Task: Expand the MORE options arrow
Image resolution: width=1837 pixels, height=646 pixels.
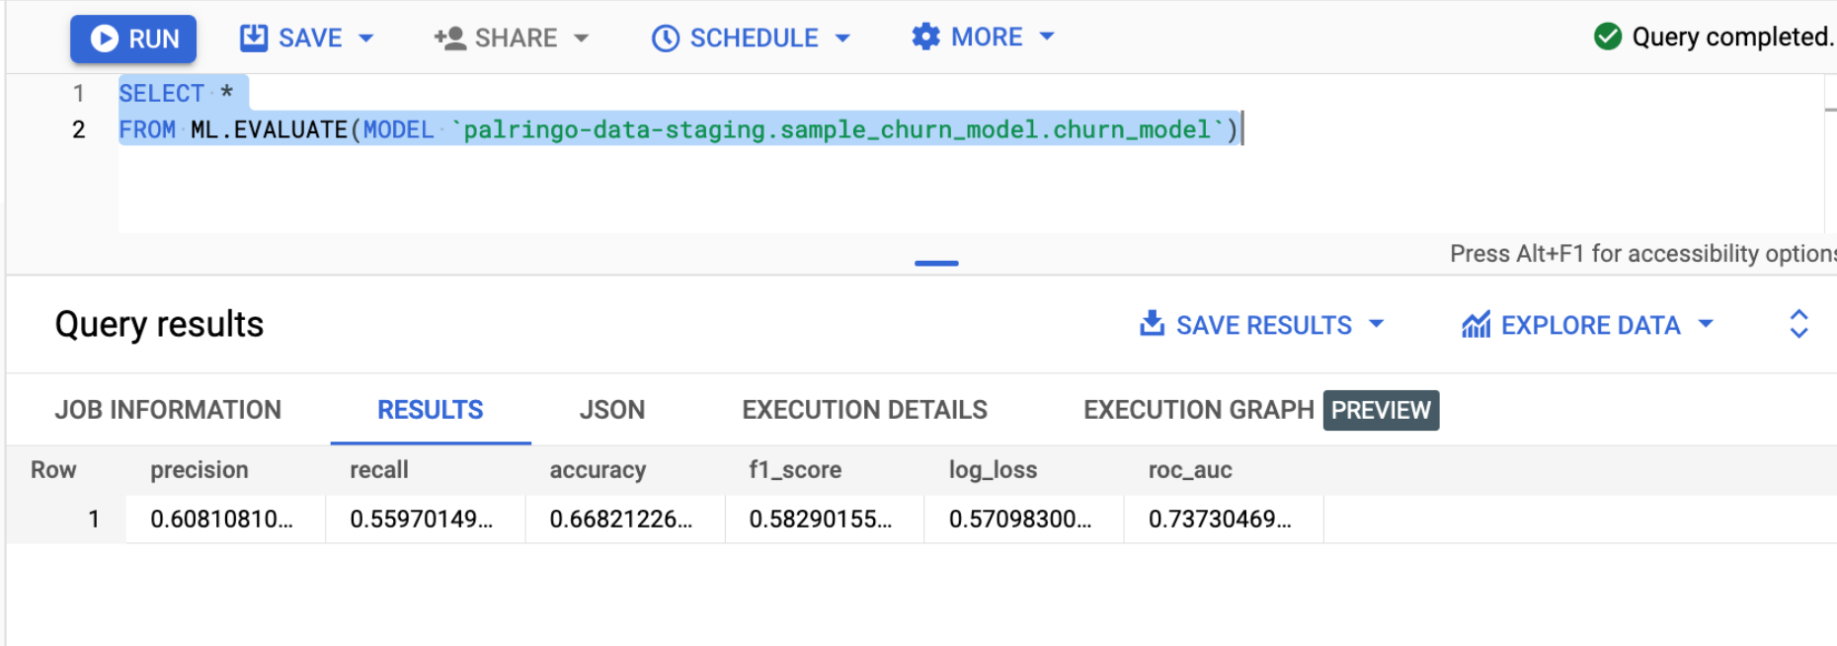Action: [x=1047, y=38]
